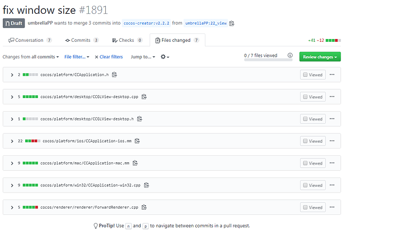Click the Clear filters link
395x239 pixels.
(x=109, y=57)
